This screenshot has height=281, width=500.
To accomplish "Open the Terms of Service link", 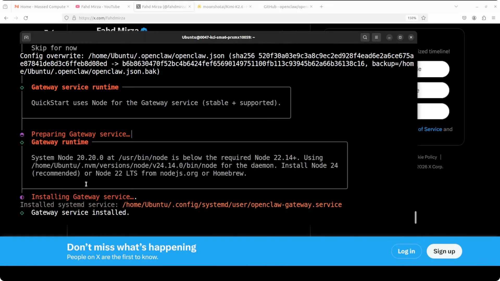I will pyautogui.click(x=430, y=129).
